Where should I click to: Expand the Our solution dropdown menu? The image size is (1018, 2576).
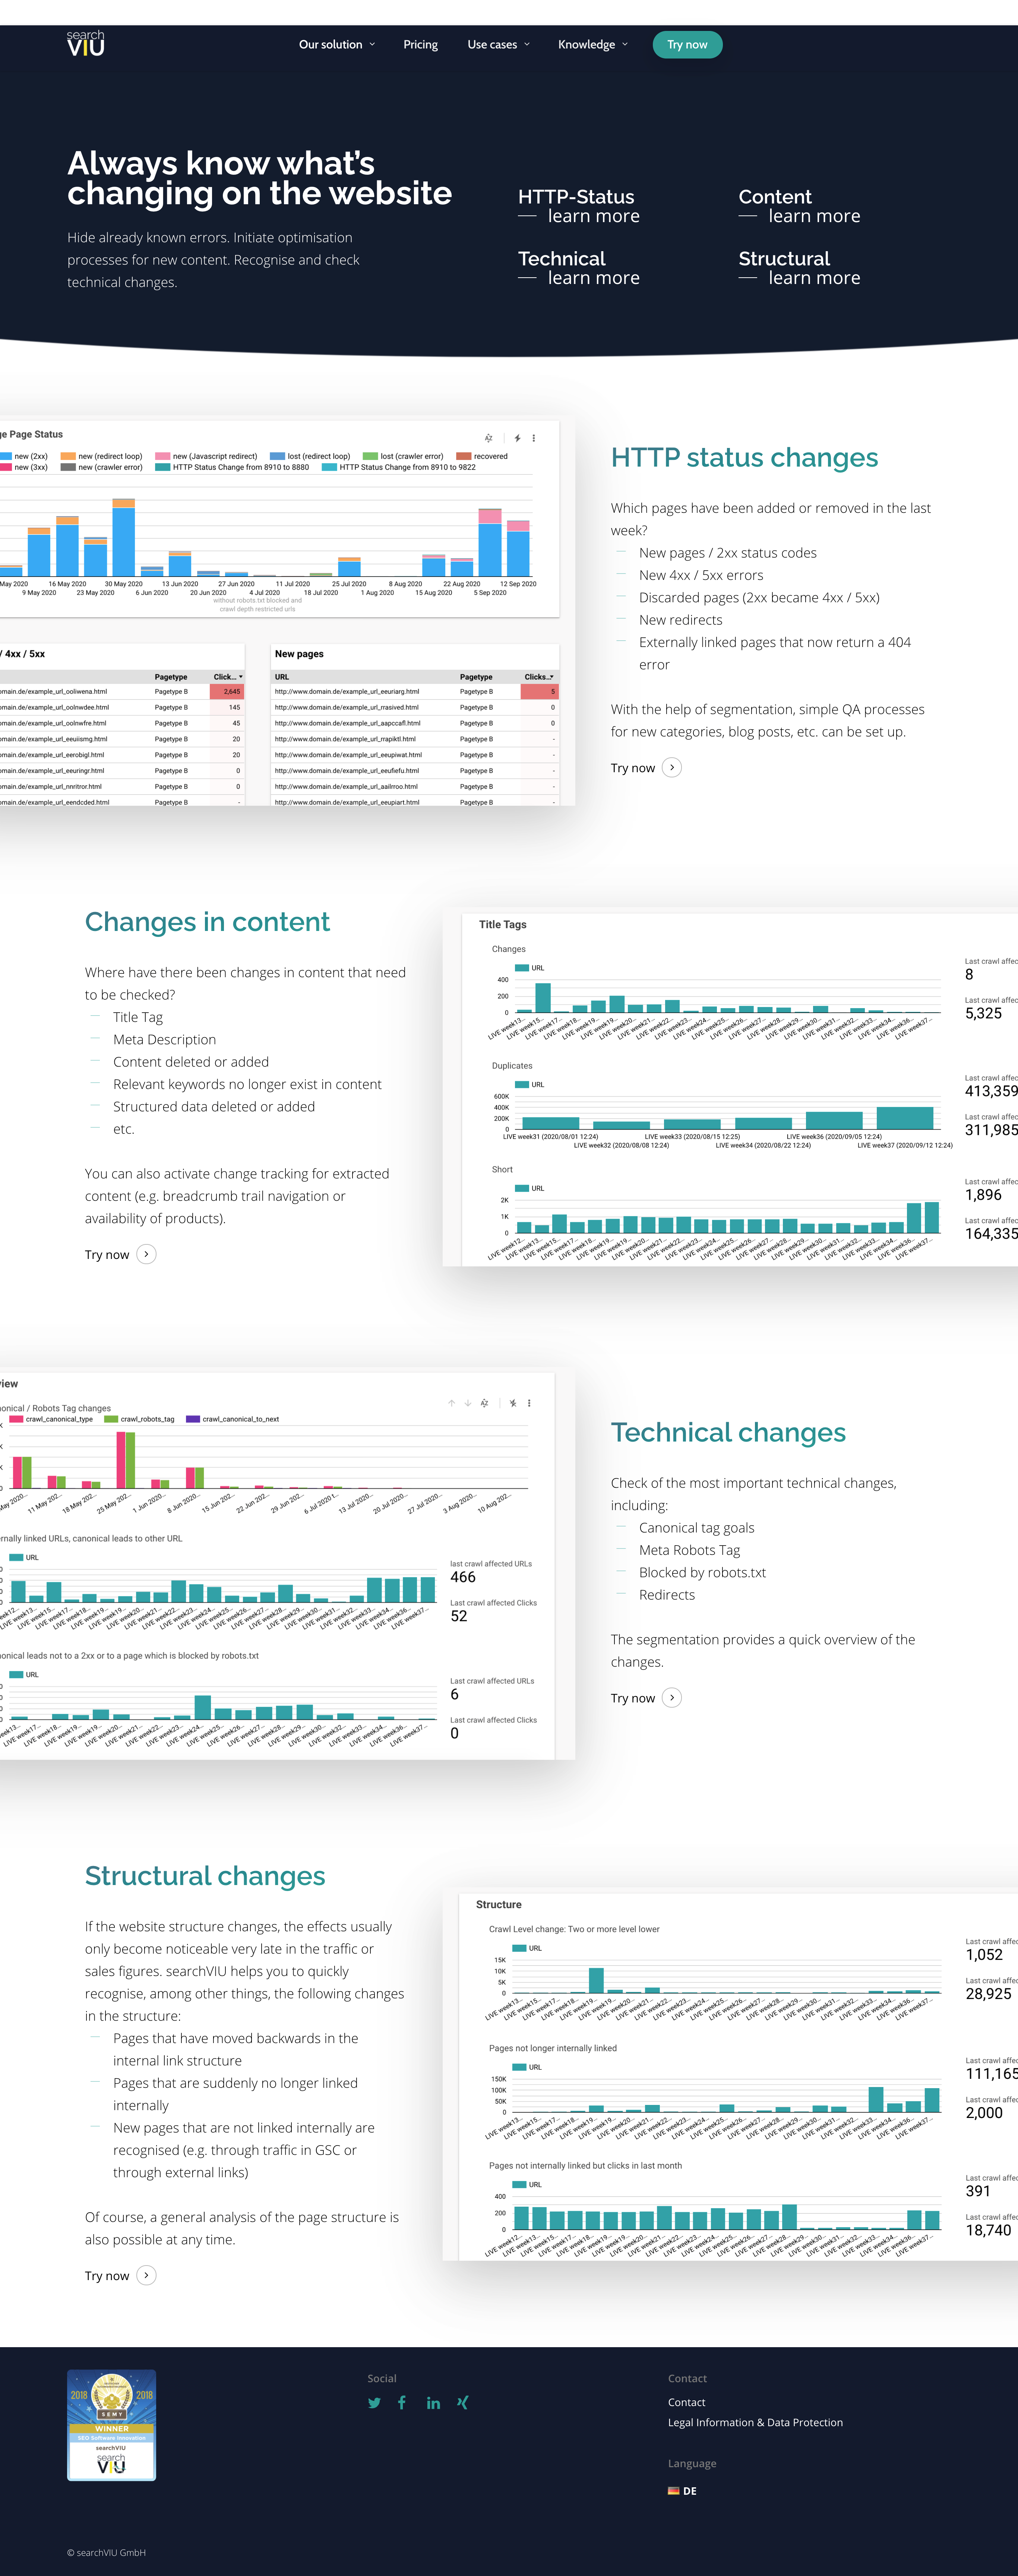[337, 44]
